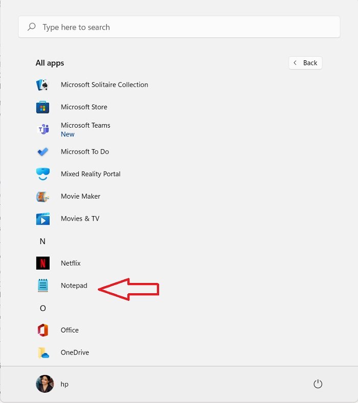Open the Movie Maker icon
This screenshot has width=358, height=403.
click(42, 197)
